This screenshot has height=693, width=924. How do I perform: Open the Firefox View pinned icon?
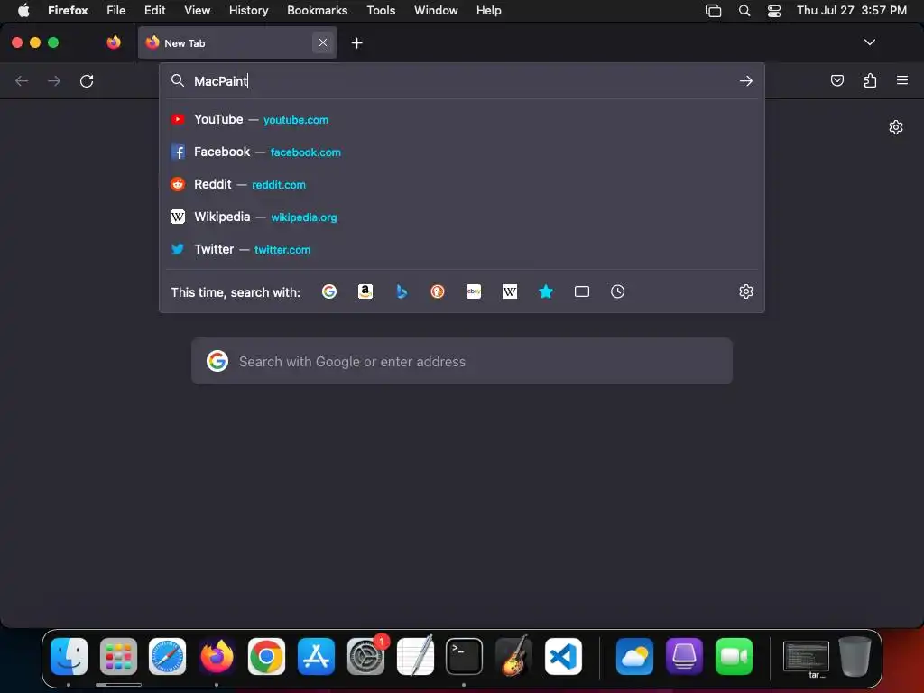click(114, 42)
